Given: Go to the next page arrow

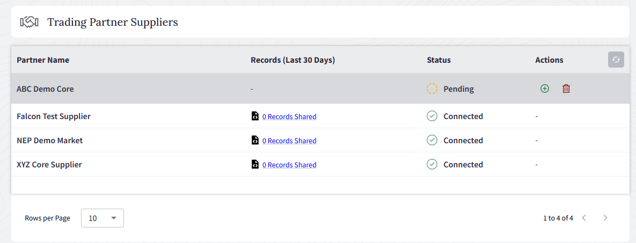Looking at the screenshot, I should [x=605, y=218].
